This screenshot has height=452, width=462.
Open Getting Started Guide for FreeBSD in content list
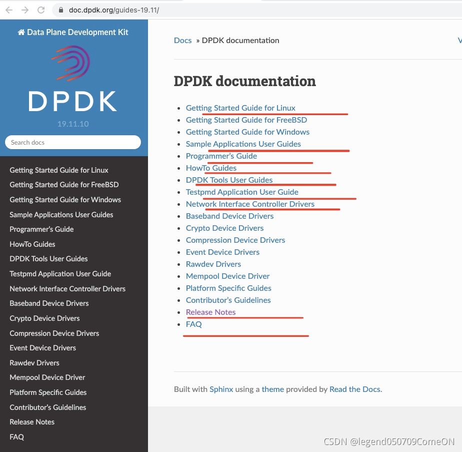click(x=246, y=120)
